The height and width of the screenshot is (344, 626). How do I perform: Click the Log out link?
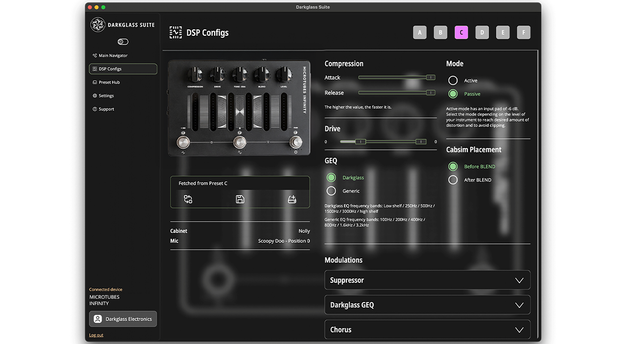pos(96,335)
